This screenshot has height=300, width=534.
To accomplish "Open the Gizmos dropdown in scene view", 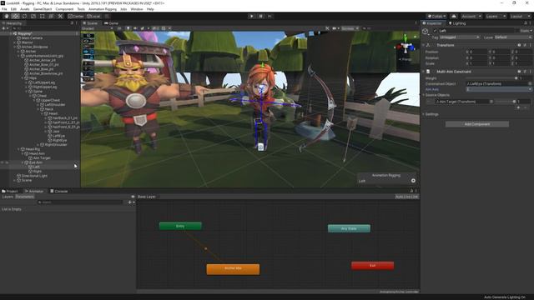I will point(350,28).
